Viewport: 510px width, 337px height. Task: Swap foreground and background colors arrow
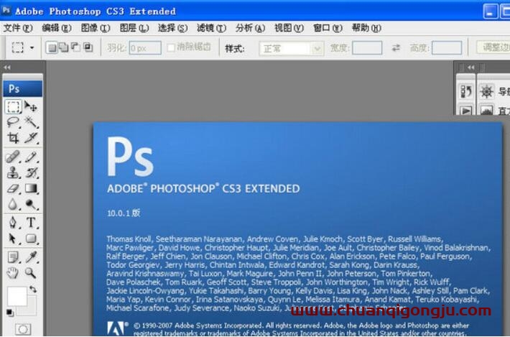(x=33, y=289)
